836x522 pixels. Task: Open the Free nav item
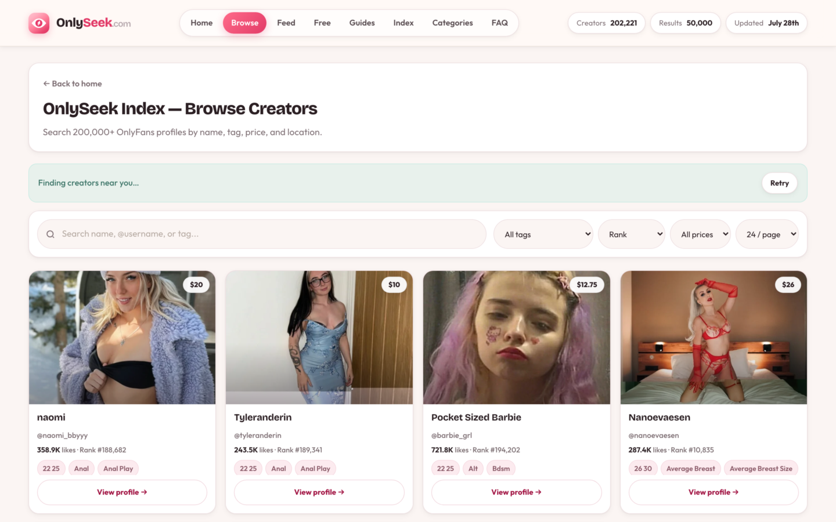click(322, 23)
